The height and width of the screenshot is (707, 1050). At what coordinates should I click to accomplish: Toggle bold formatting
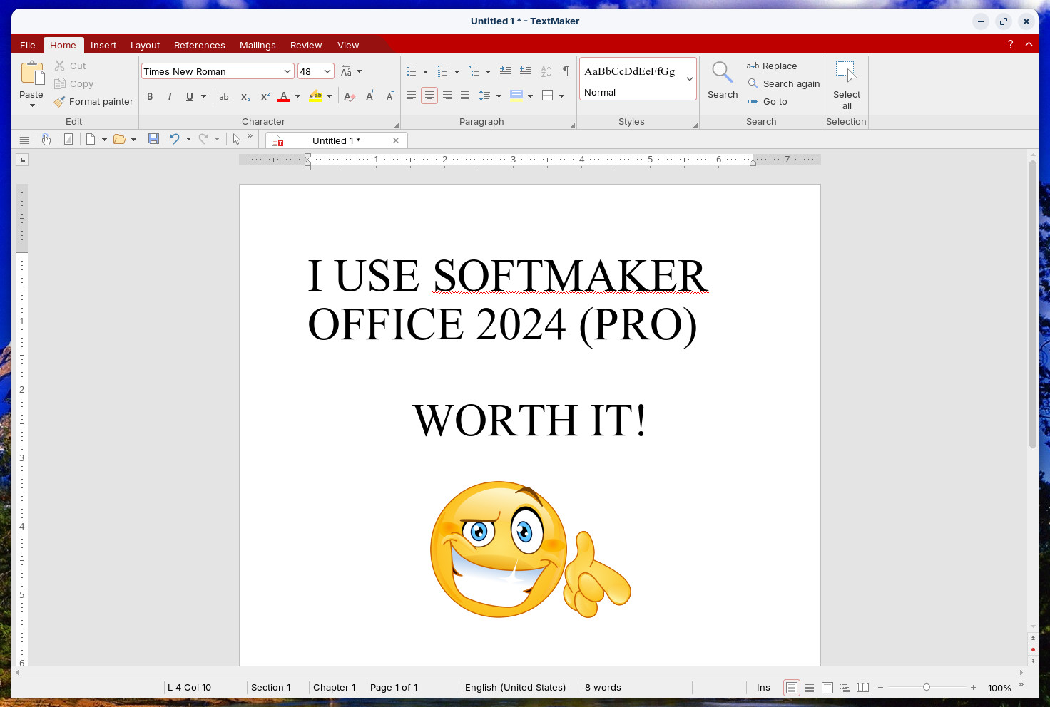pyautogui.click(x=150, y=96)
